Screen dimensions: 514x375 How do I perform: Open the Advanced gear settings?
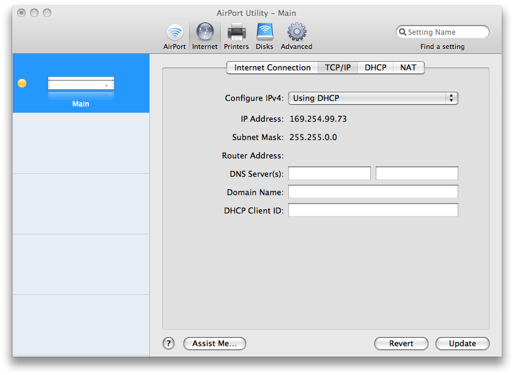click(x=296, y=36)
